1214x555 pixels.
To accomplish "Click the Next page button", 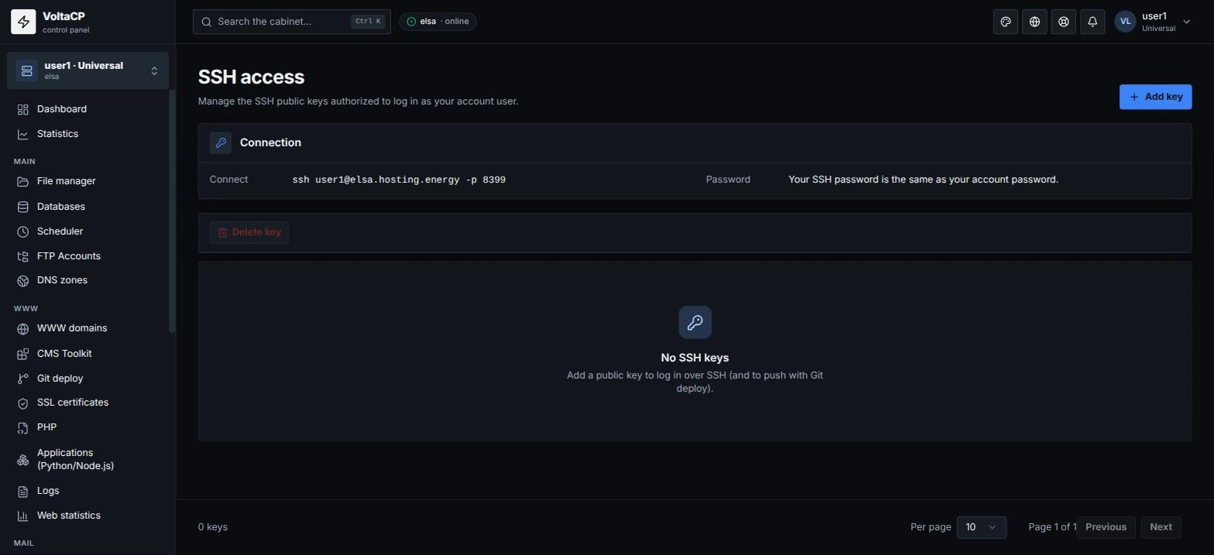I will point(1161,527).
